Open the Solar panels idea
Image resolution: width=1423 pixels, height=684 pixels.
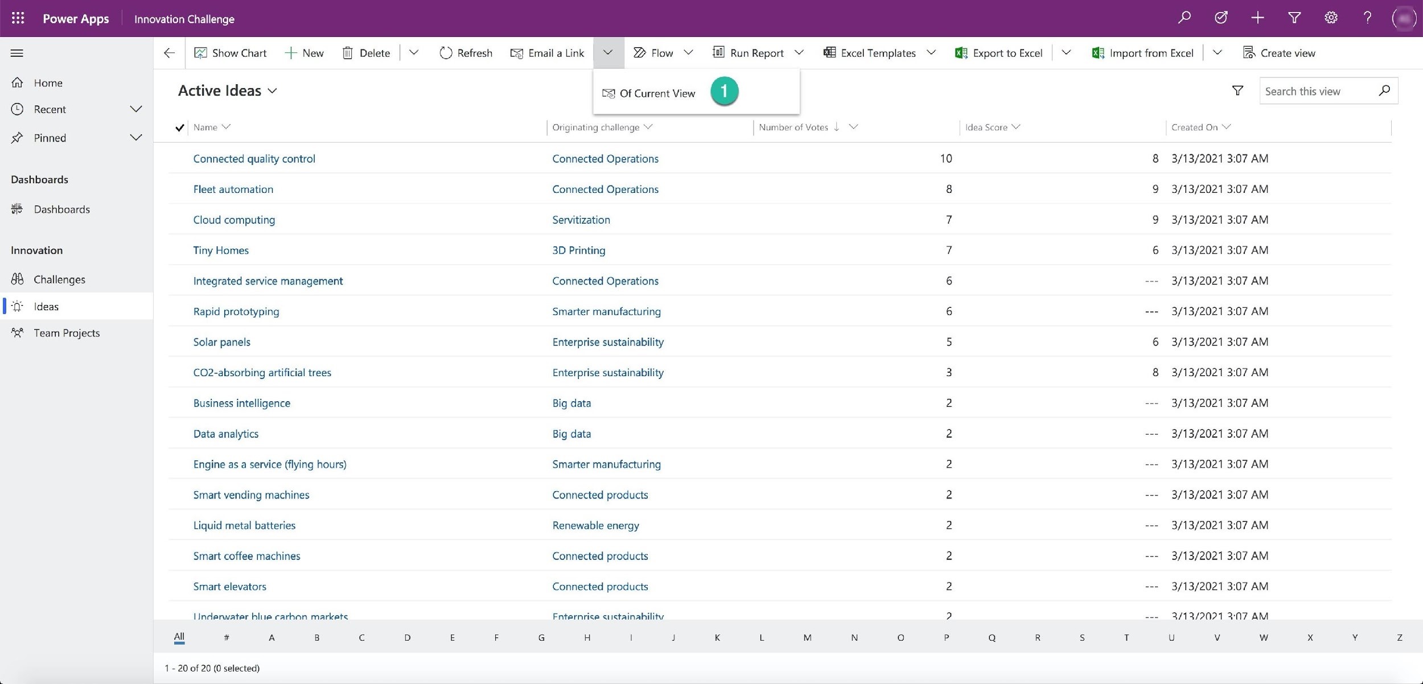coord(221,342)
